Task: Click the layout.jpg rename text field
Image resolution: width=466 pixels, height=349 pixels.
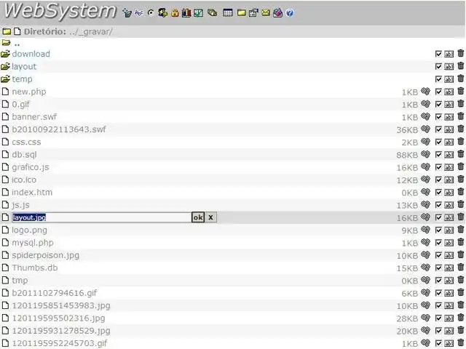Action: pyautogui.click(x=101, y=217)
